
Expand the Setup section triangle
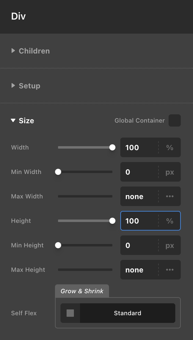coord(13,86)
